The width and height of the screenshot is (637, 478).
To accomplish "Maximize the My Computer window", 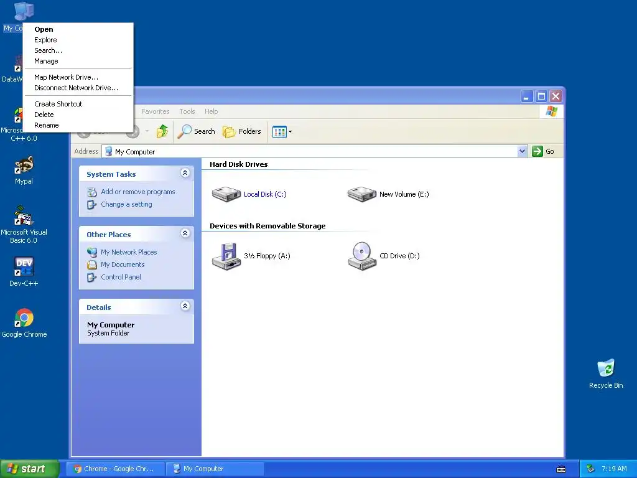I will click(541, 96).
